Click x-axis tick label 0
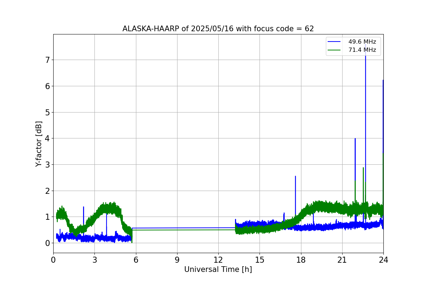The height and width of the screenshot is (284, 426). (x=53, y=260)
